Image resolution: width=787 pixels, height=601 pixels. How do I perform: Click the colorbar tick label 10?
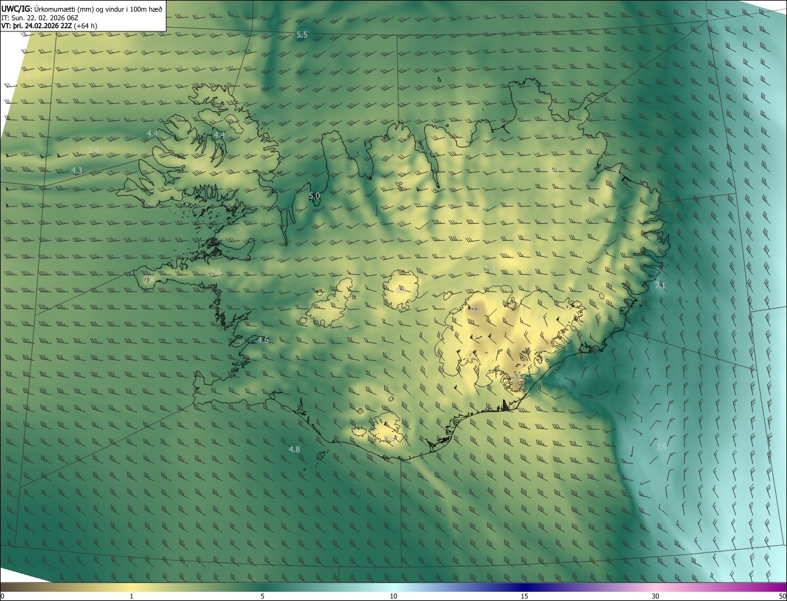393,596
